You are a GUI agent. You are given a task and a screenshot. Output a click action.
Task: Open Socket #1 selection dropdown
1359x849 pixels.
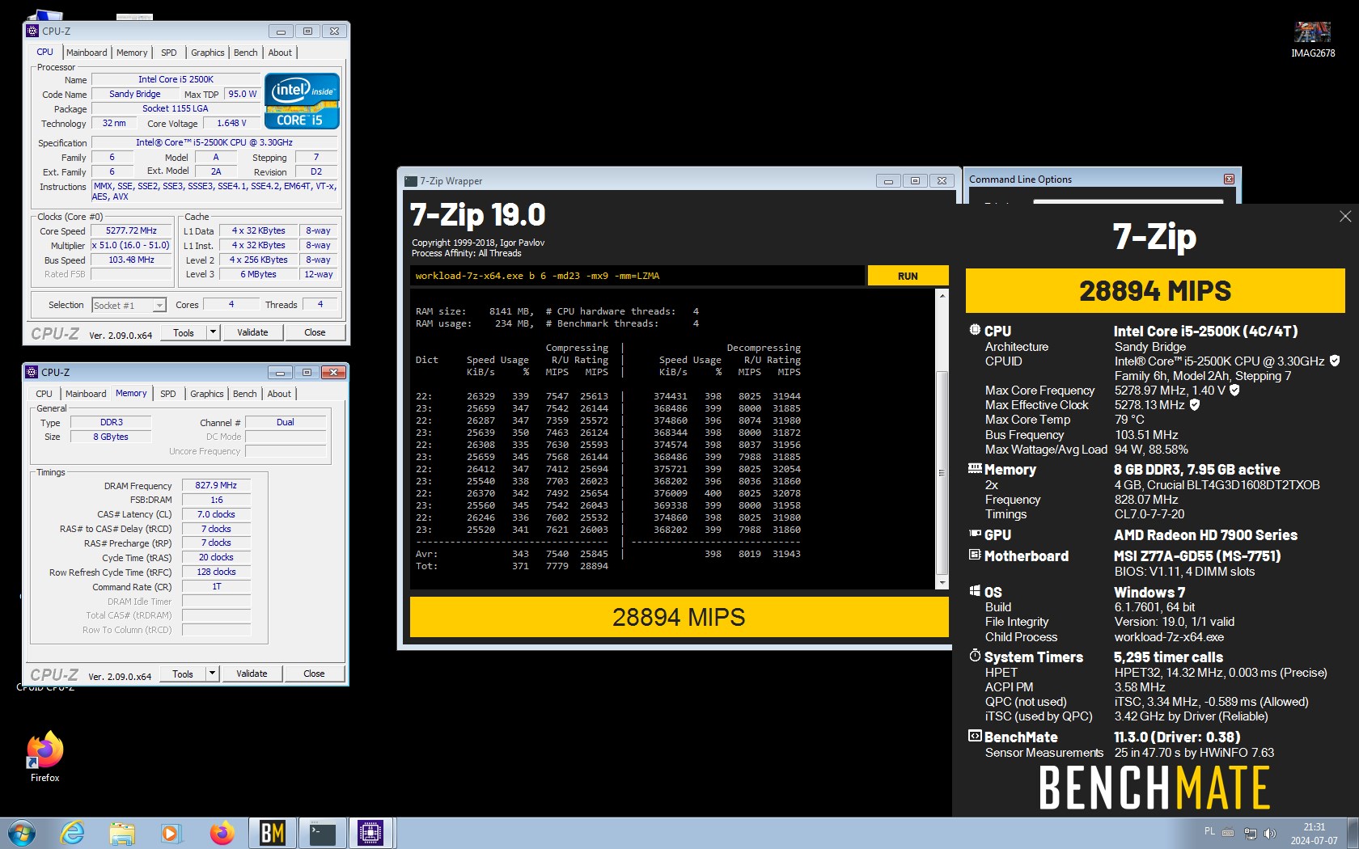pos(159,305)
